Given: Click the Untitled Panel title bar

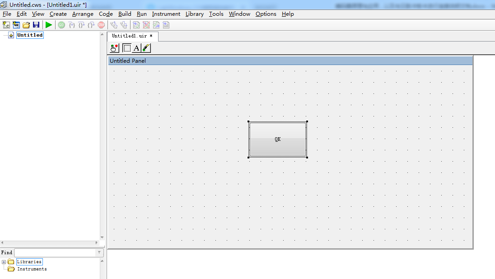Looking at the screenshot, I should pyautogui.click(x=290, y=60).
